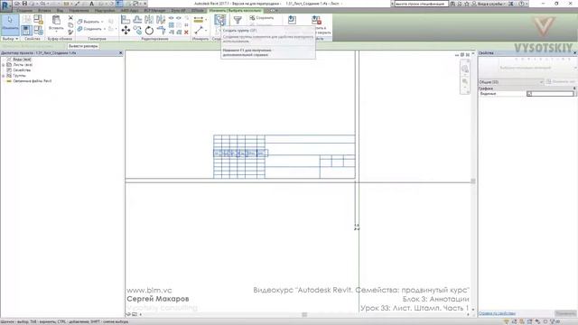Select the Rotate tool
578x325 pixels.
tap(149, 30)
